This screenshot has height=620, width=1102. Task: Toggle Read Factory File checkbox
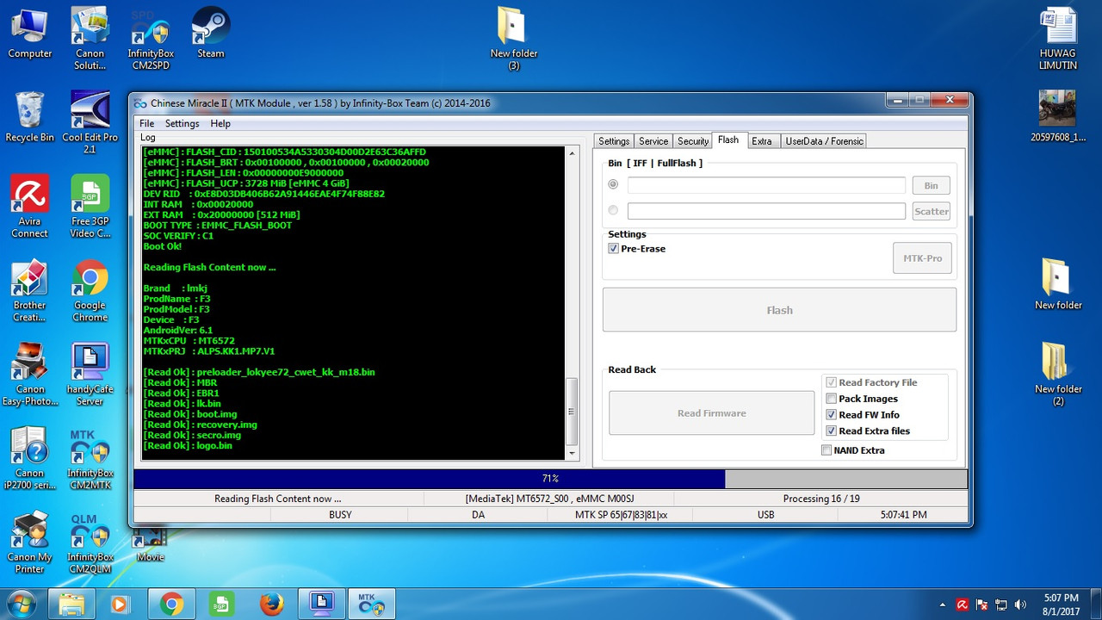tap(871, 382)
